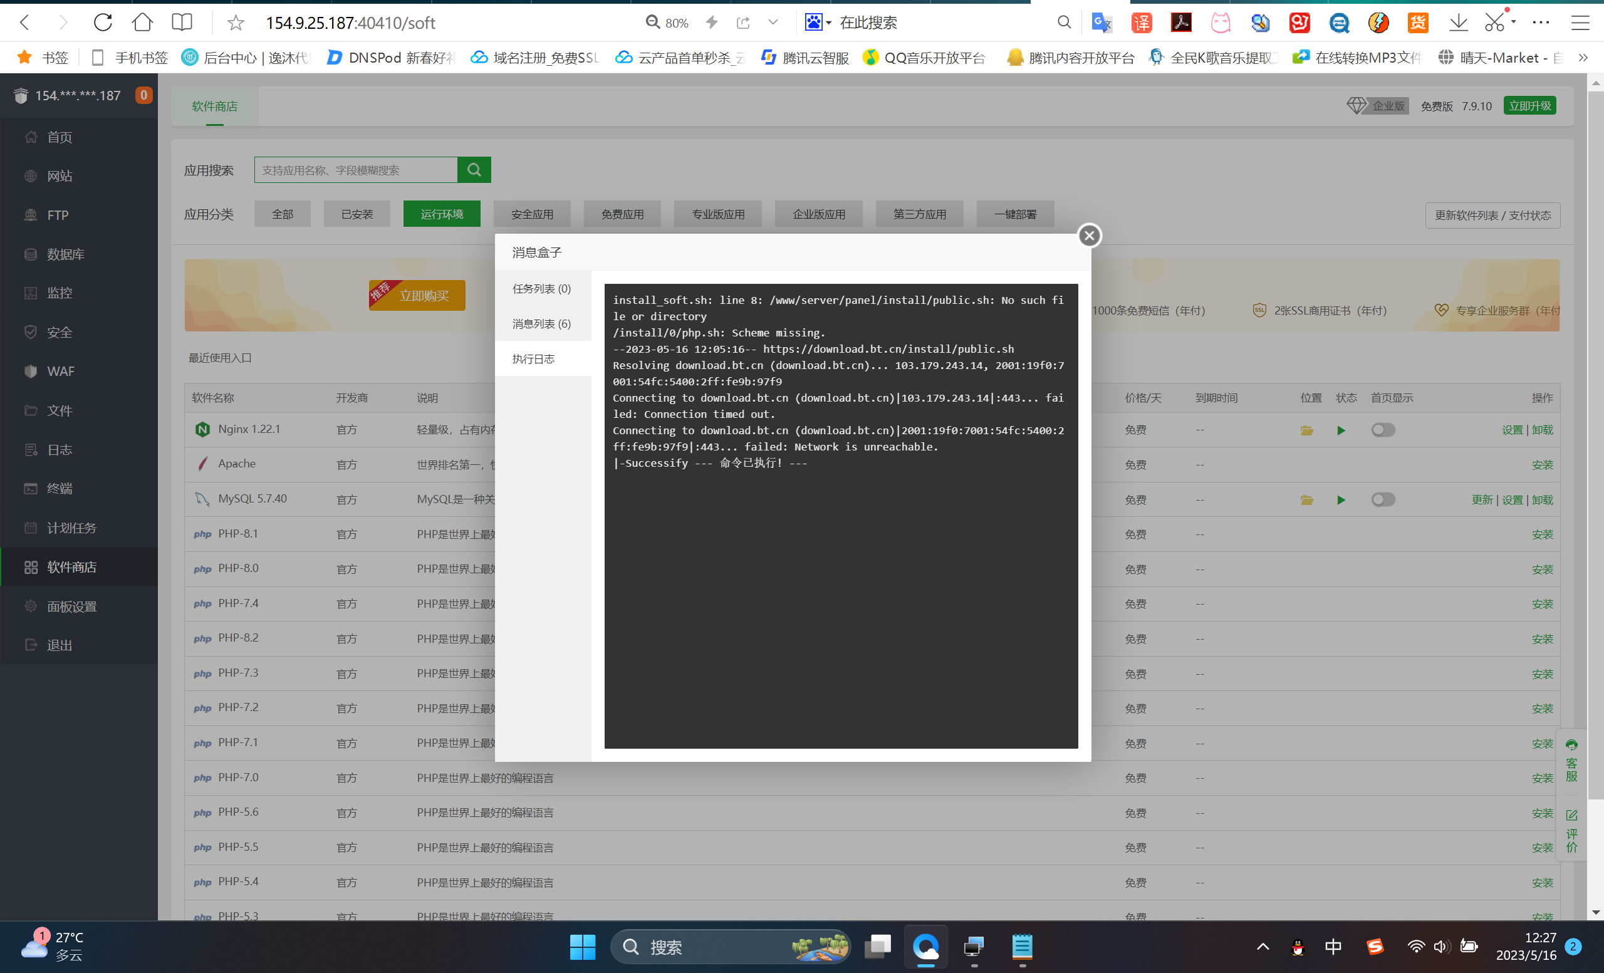Click MySQL running status play icon

point(1341,500)
